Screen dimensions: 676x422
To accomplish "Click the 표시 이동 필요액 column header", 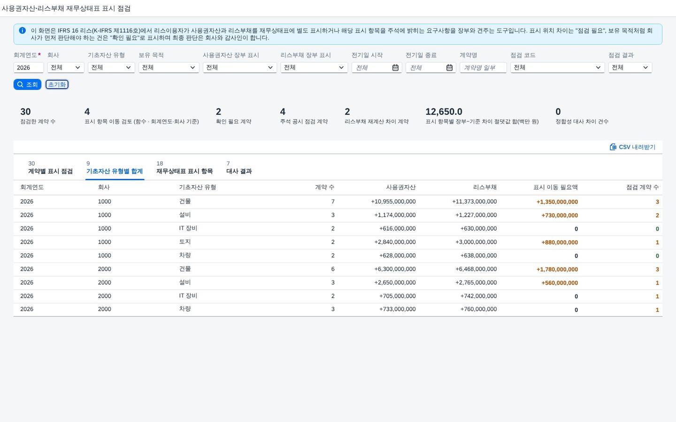I will coord(555,188).
